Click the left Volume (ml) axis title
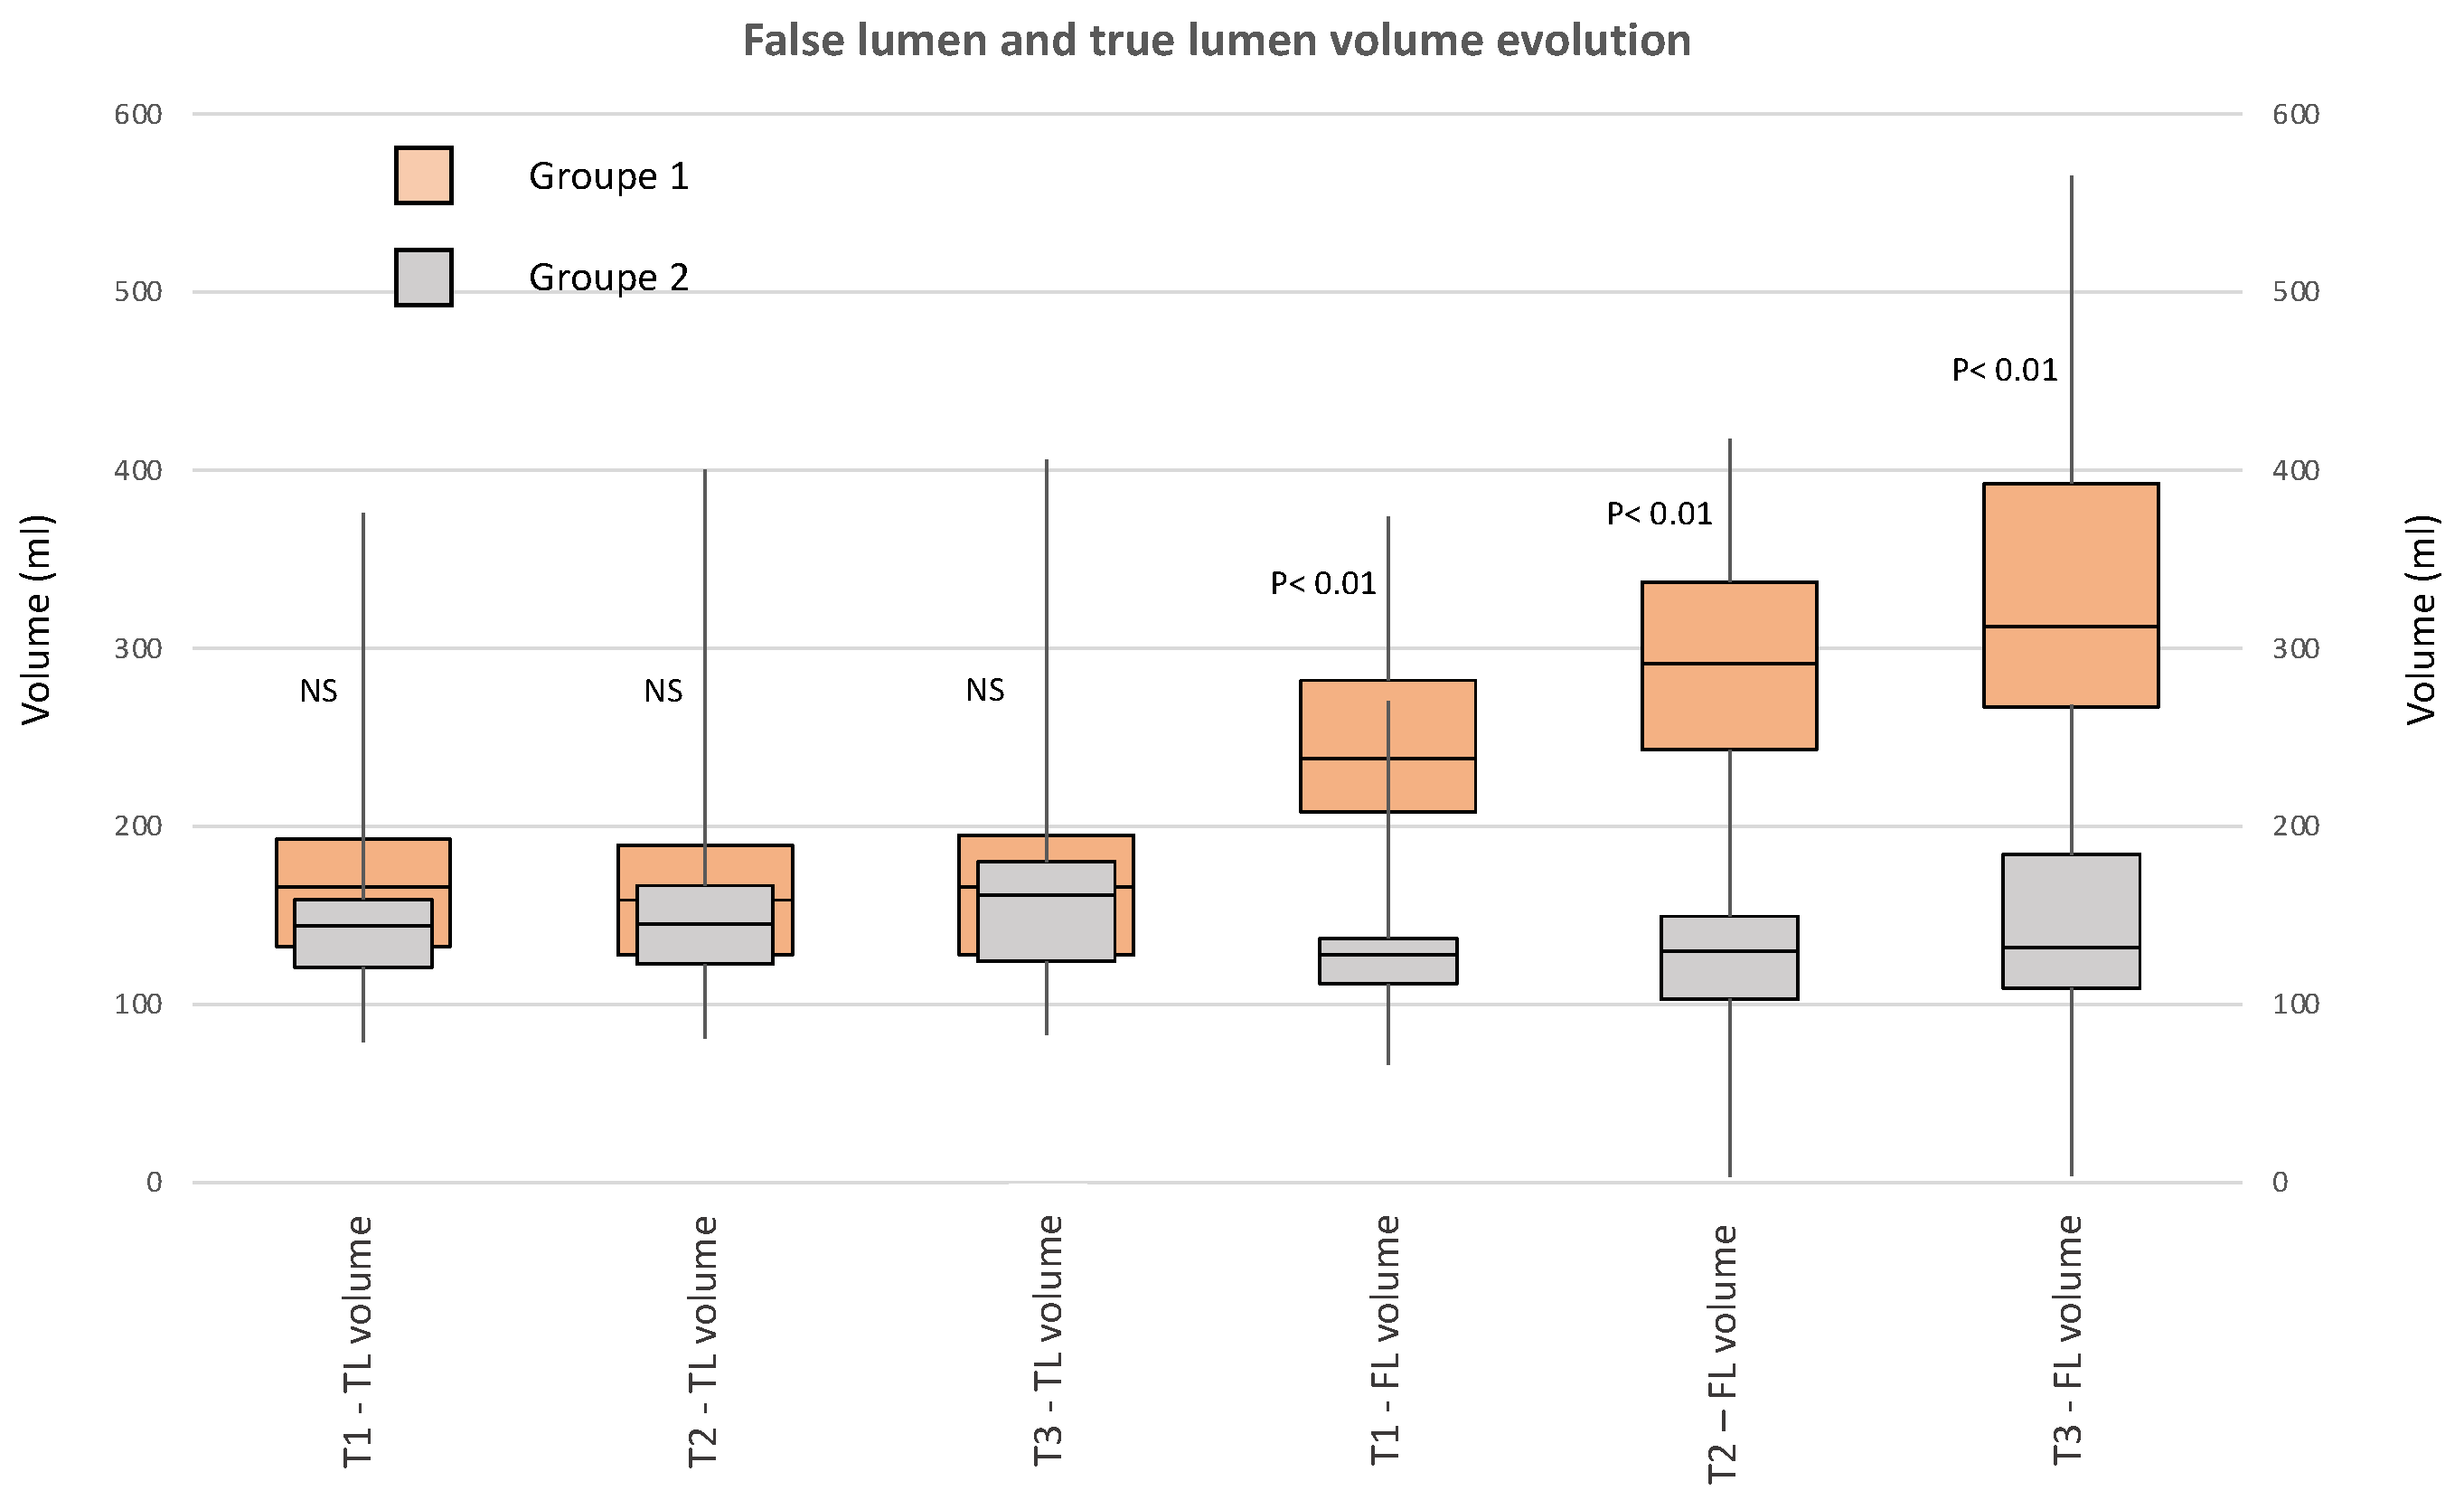The width and height of the screenshot is (2464, 1500). [x=36, y=618]
